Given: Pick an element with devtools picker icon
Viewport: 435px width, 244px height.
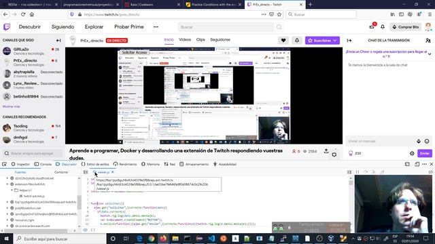Looking at the screenshot, I should tap(5, 164).
